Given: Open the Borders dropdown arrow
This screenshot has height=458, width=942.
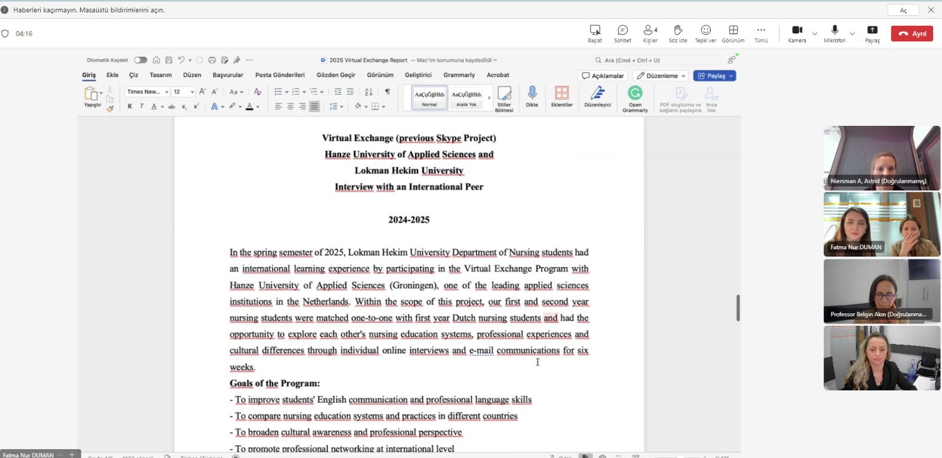Looking at the screenshot, I should [x=383, y=107].
